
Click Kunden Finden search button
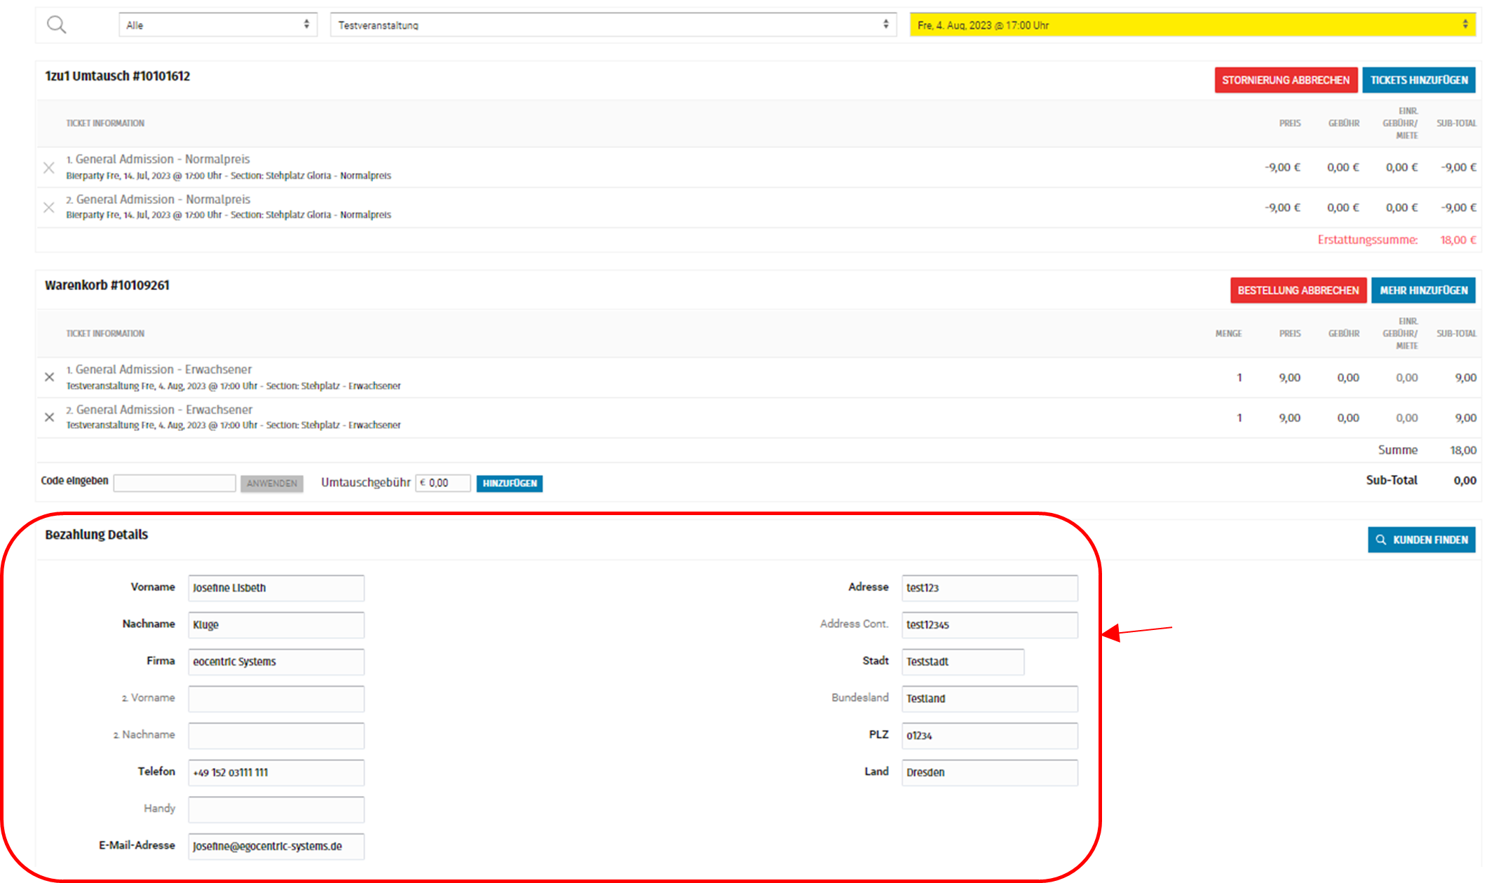[1421, 540]
